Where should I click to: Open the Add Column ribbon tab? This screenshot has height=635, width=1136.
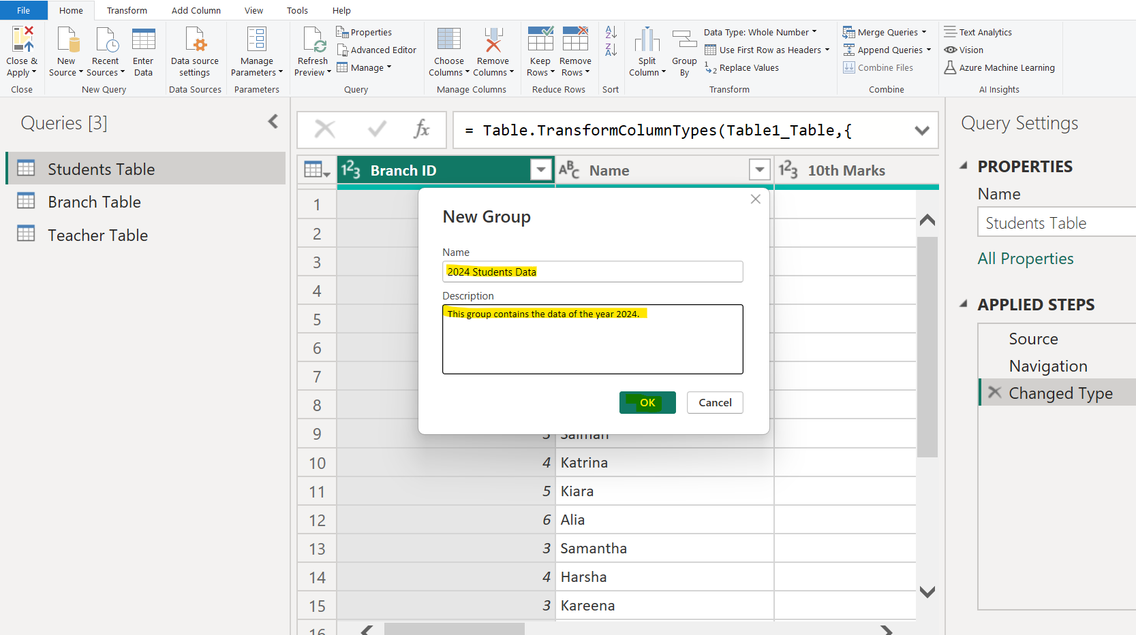pyautogui.click(x=196, y=10)
